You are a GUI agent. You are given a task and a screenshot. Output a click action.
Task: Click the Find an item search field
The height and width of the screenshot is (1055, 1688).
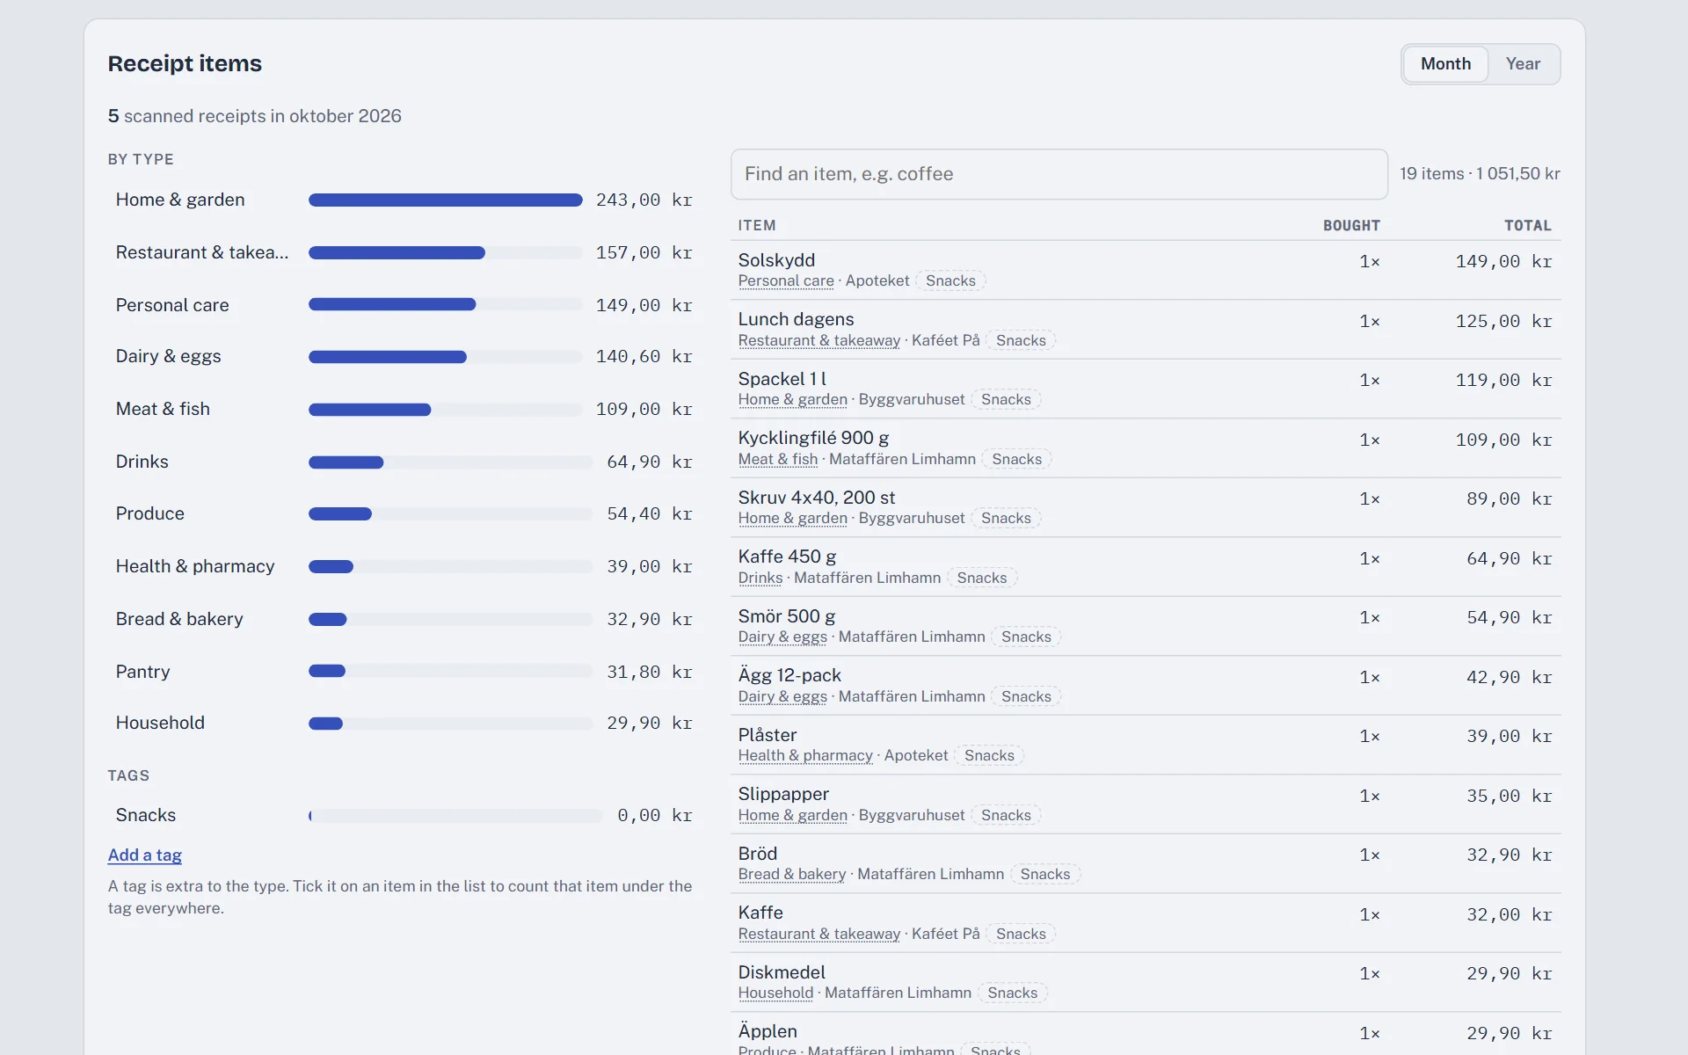point(1059,174)
